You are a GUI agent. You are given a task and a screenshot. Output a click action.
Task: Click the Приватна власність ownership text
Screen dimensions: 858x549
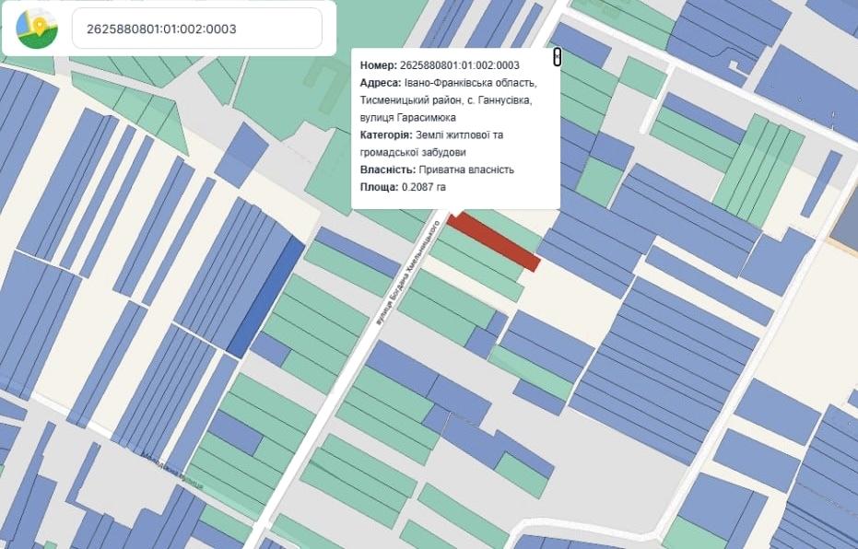tap(466, 170)
